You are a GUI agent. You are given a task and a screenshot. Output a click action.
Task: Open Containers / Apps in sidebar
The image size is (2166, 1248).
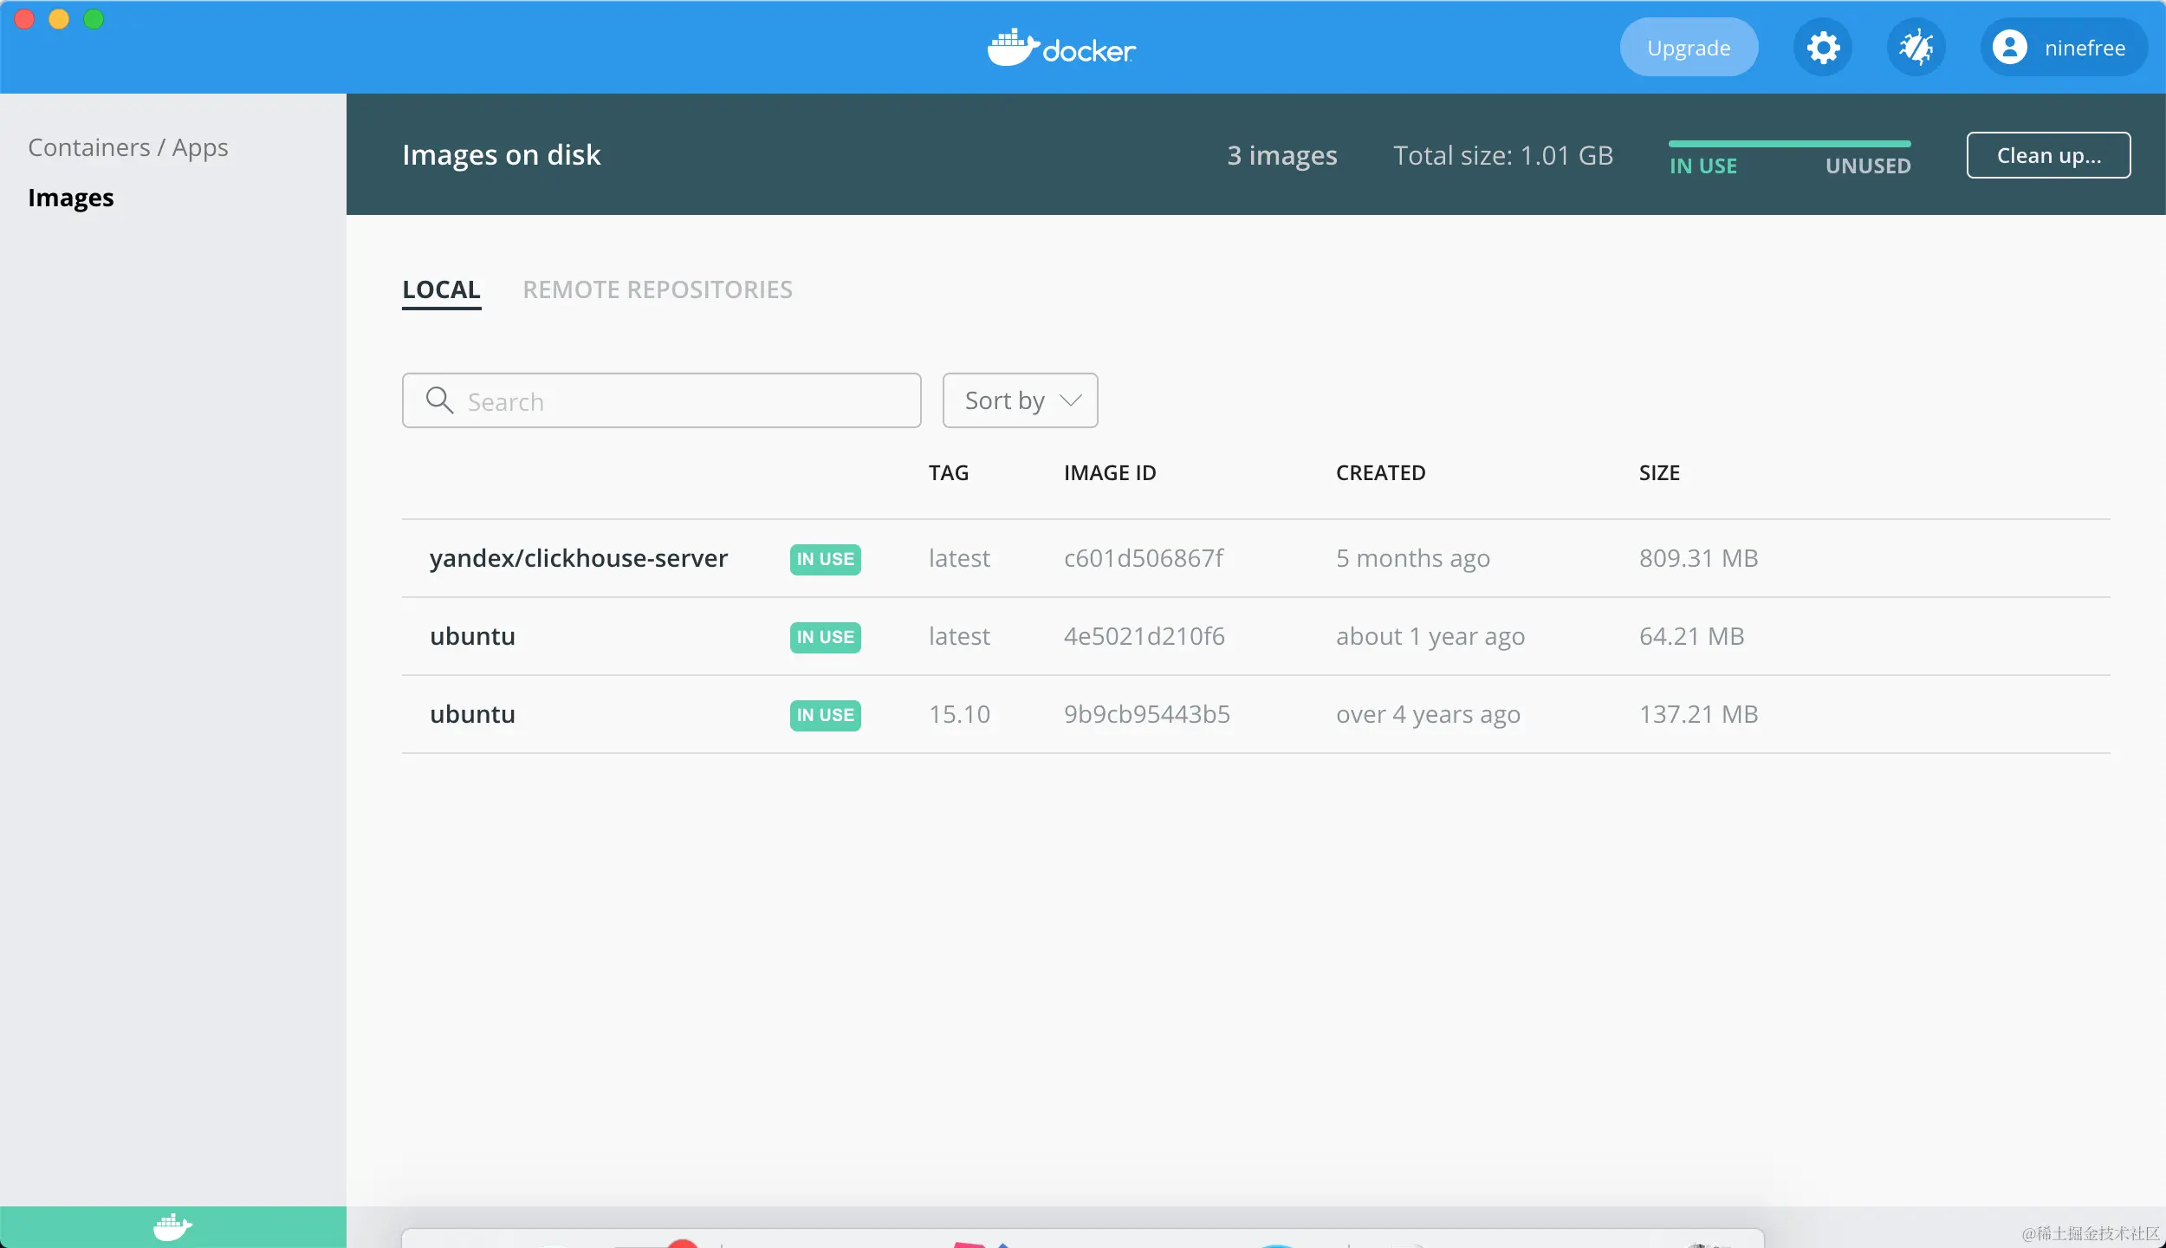click(x=128, y=147)
